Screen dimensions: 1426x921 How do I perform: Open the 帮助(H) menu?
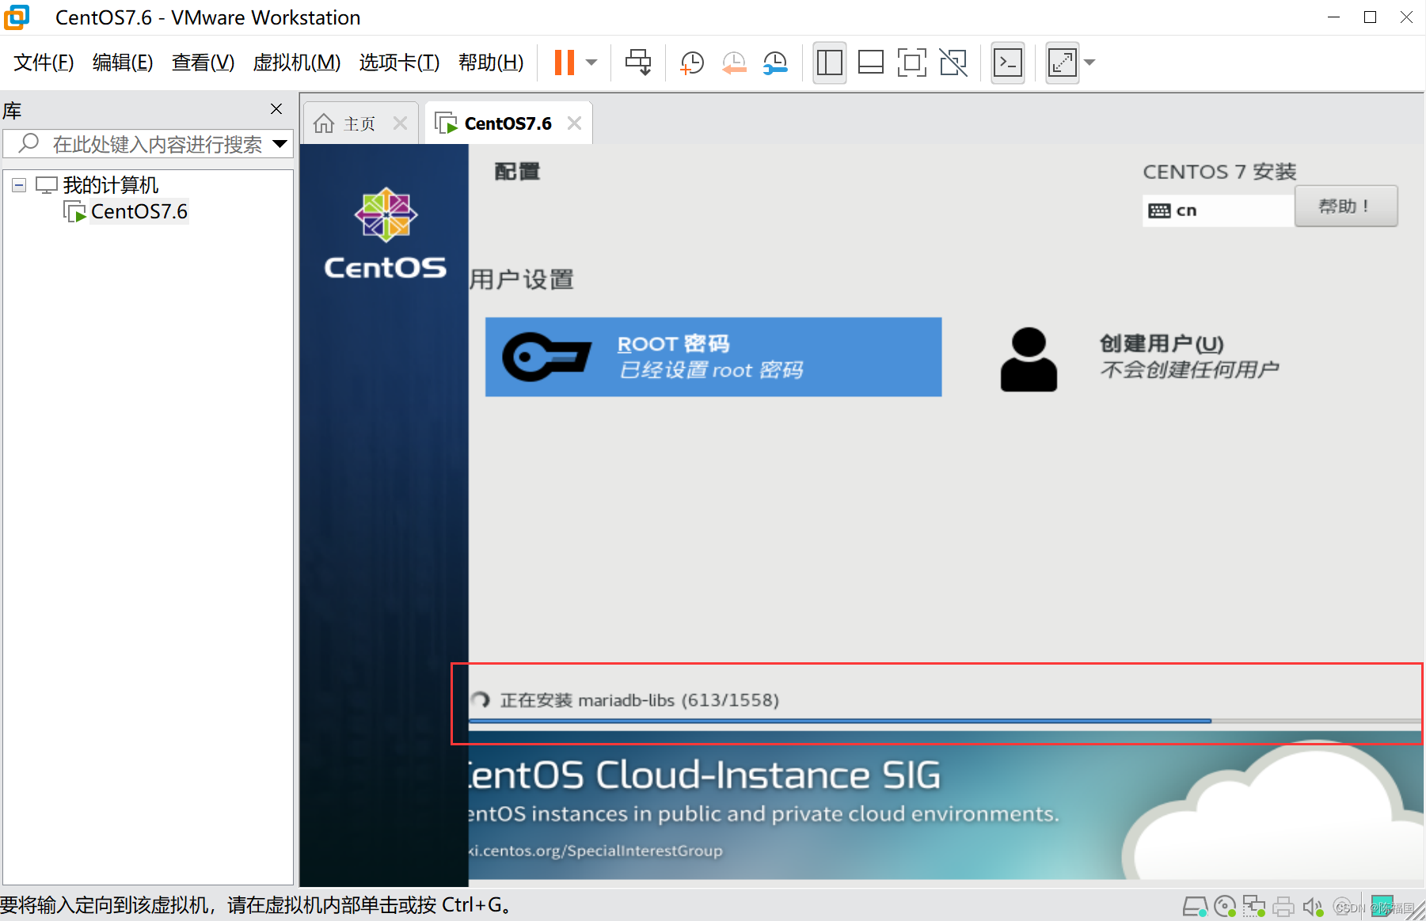(x=491, y=63)
